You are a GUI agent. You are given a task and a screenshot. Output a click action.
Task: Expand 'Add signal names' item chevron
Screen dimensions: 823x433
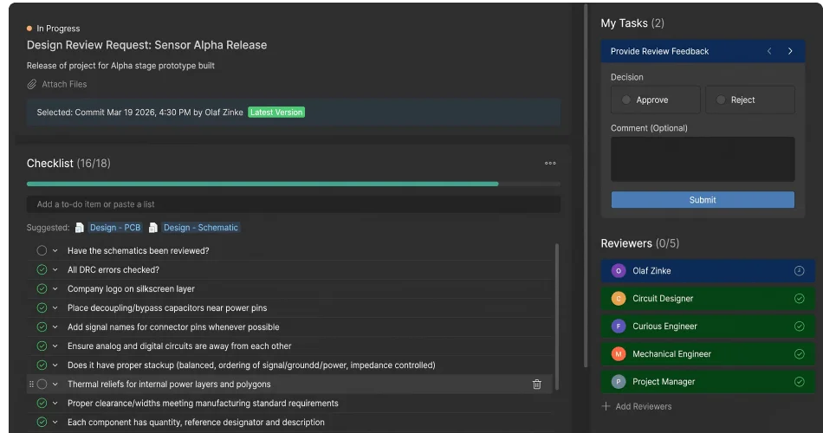[x=55, y=327]
